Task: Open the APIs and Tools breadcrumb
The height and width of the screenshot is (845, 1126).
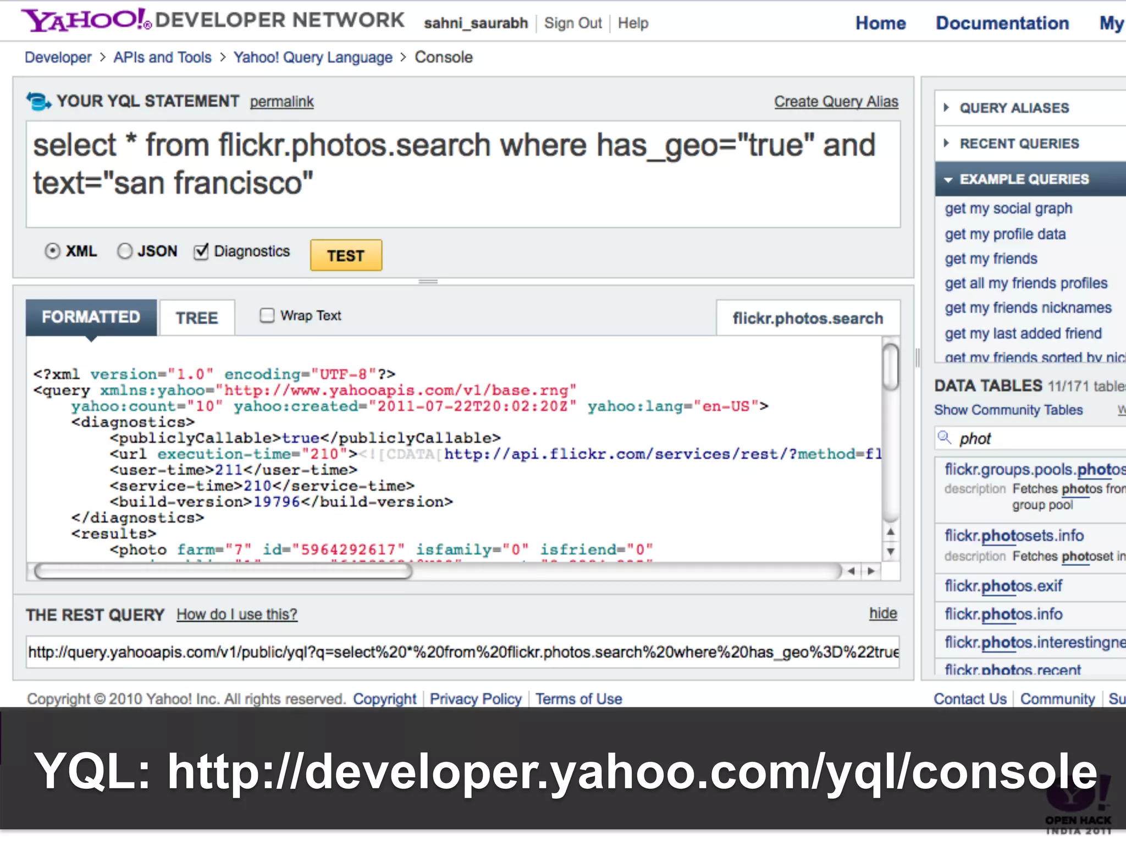Action: tap(162, 57)
